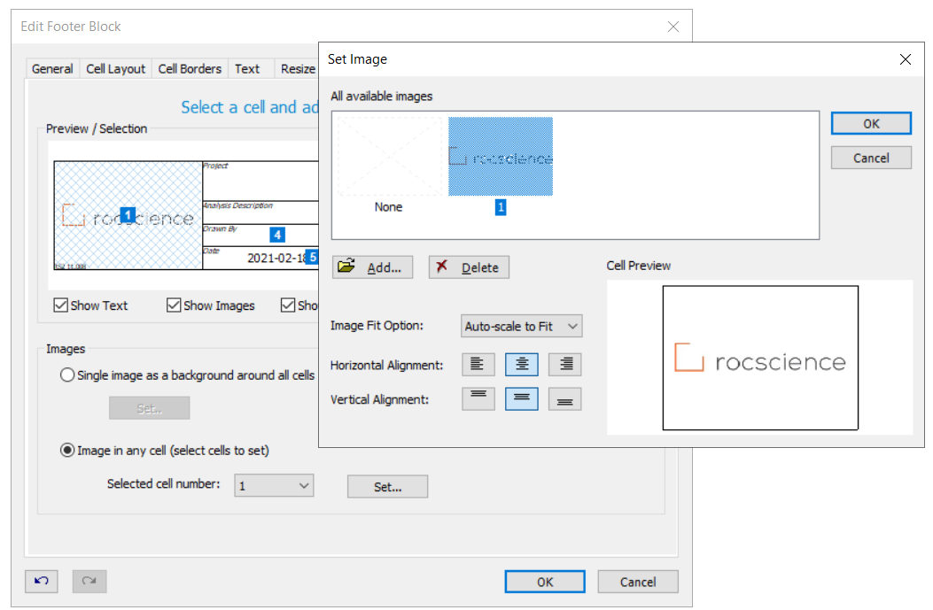The width and height of the screenshot is (933, 610).
Task: Select right horizontal alignment
Action: tap(564, 364)
